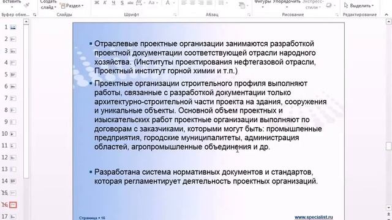Viewport: 392px width, 220px height.
Task: Select slide 5 thumbnail
Action: (13, 75)
